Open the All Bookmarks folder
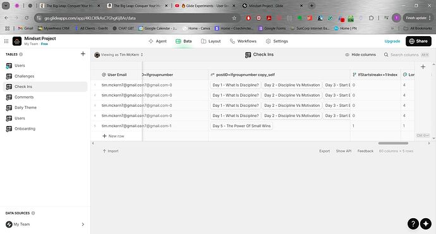Screen dimensions: 436x234 click(418, 28)
